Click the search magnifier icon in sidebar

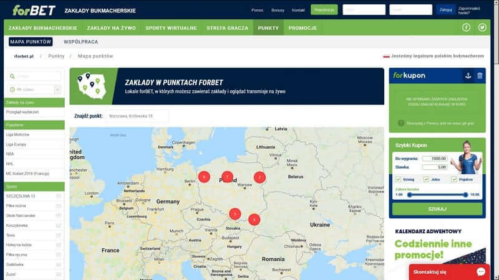tap(12, 76)
